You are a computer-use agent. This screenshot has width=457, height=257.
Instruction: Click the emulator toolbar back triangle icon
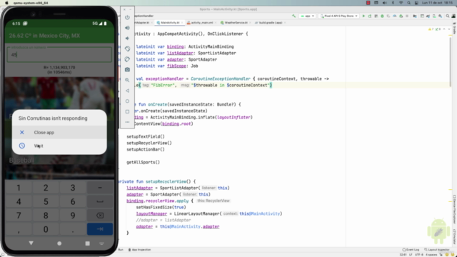127,91
